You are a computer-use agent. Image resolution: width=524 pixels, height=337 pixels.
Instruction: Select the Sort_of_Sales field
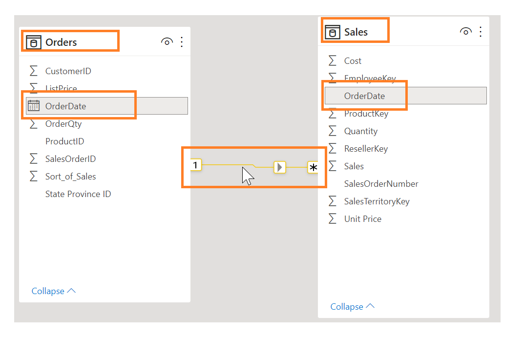click(70, 176)
